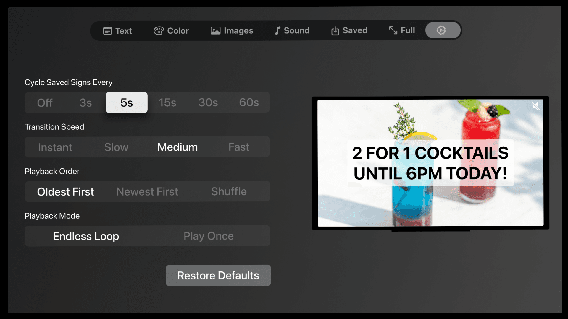This screenshot has height=319, width=568.
Task: Click the cocktails promotional preview thumbnail
Action: pos(429,163)
